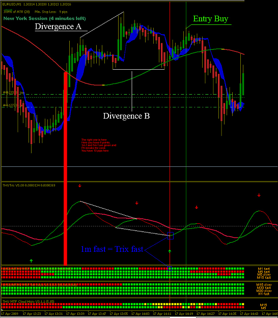Viewport: 278px width, 318px height.
Task: Click the '17 Apr 14:19' time axis label
Action: click(184, 313)
